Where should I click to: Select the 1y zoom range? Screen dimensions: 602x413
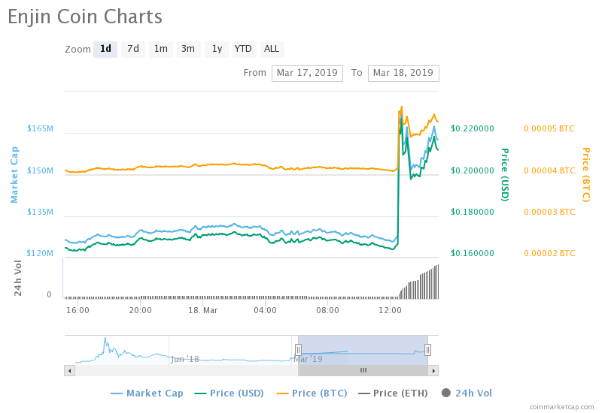[x=217, y=49]
